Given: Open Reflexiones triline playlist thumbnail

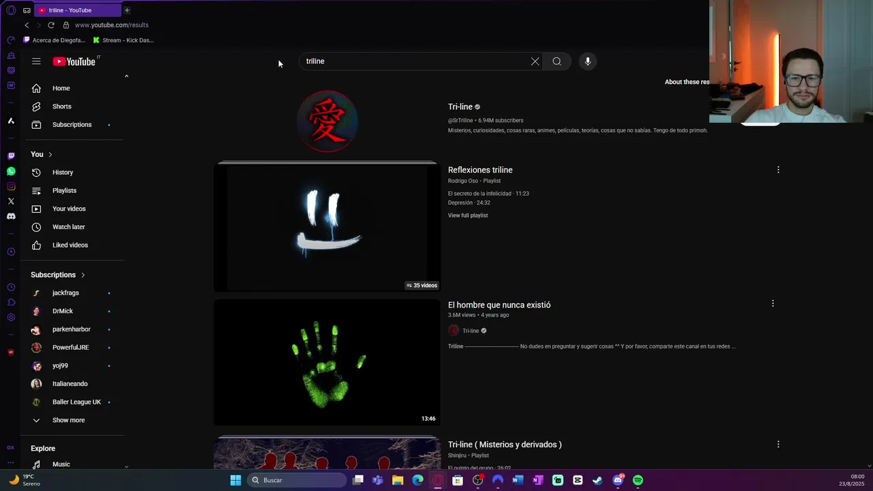Looking at the screenshot, I should click(327, 227).
